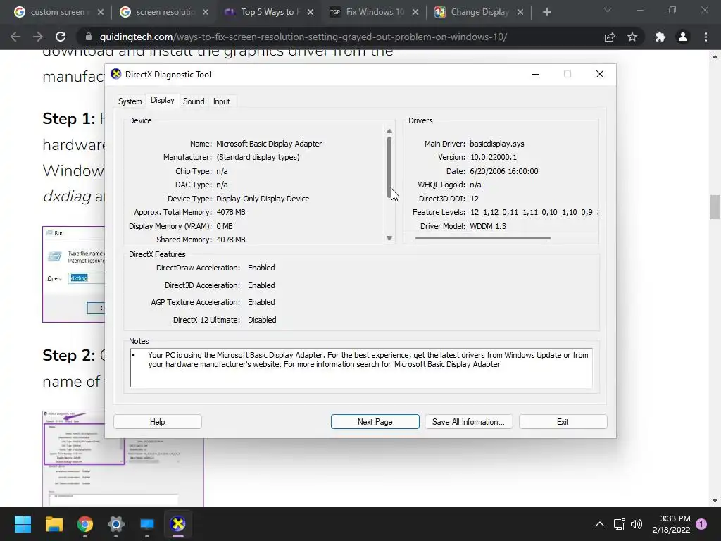The height and width of the screenshot is (541, 721).
Task: Click the webpage vertical scrollbar thumb
Action: tap(715, 207)
